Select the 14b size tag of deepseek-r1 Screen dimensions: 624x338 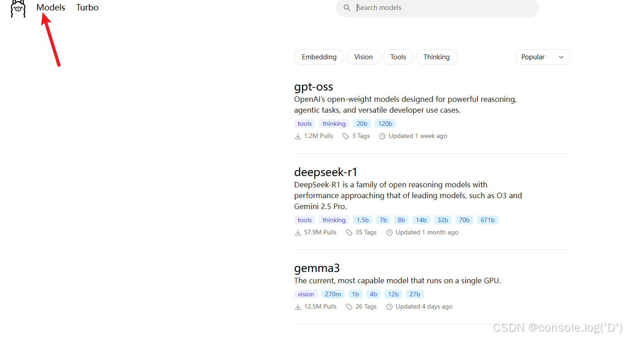point(421,220)
